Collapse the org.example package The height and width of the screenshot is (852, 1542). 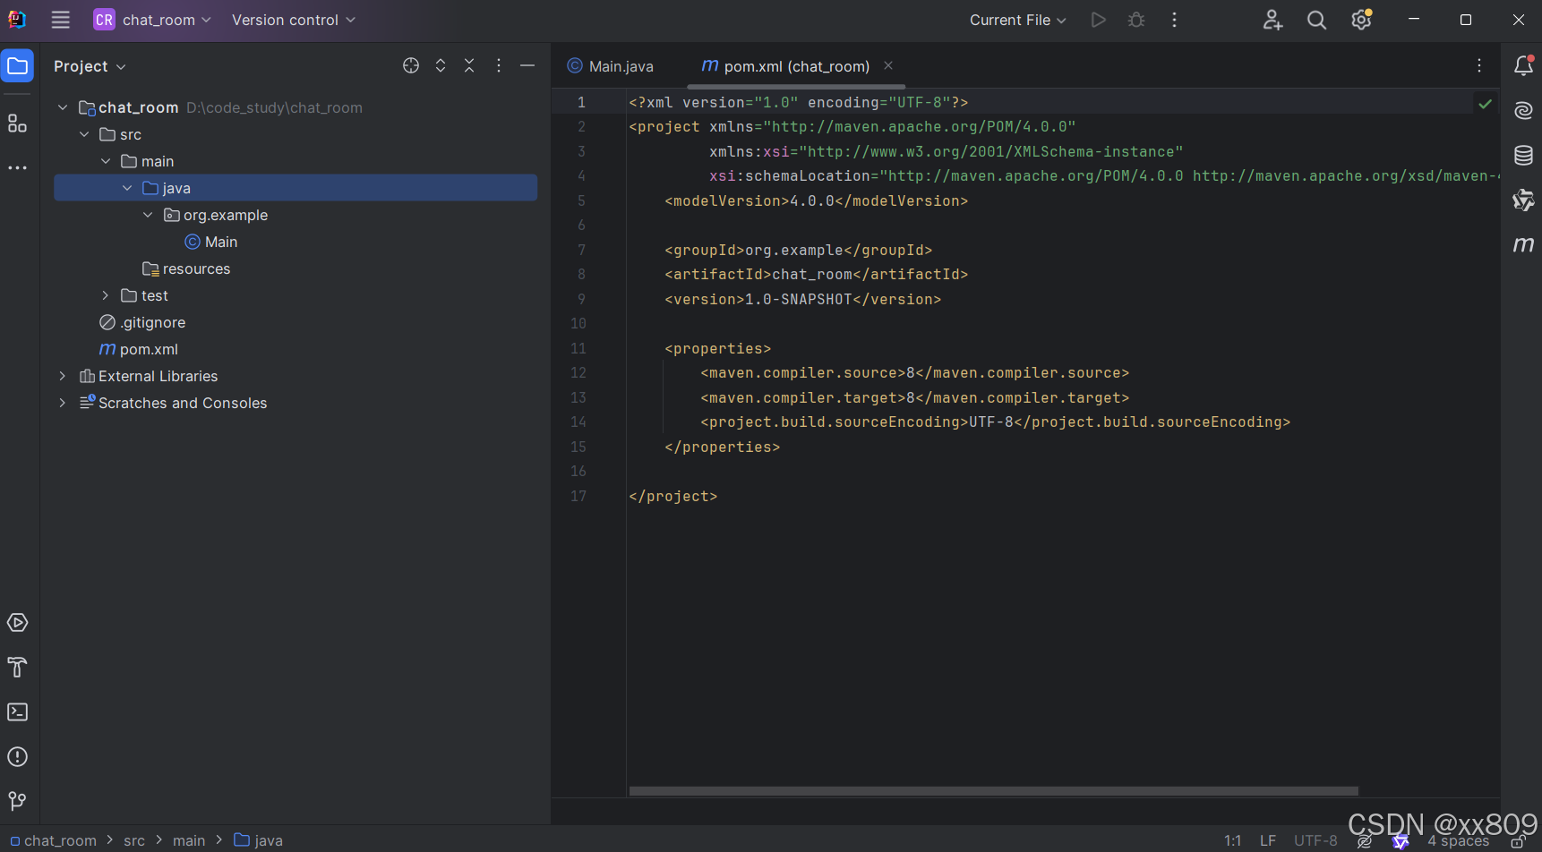[148, 215]
